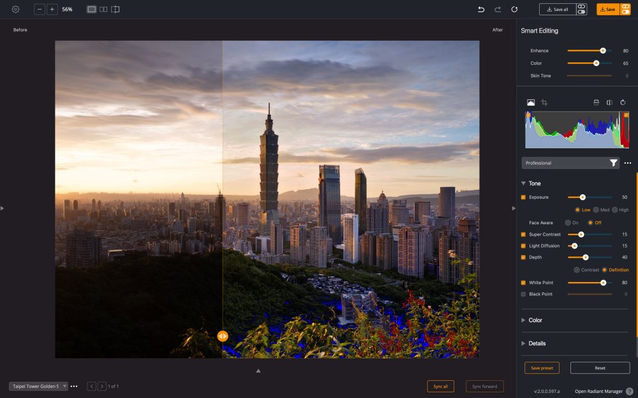This screenshot has height=398, width=638.
Task: Enable the Black Point checkbox
Action: (523, 294)
